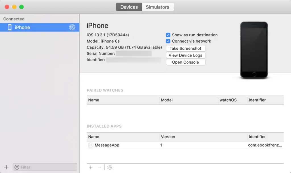The image size is (291, 173).
Task: Click the Identifier header in Installed Apps
Action: point(265,137)
